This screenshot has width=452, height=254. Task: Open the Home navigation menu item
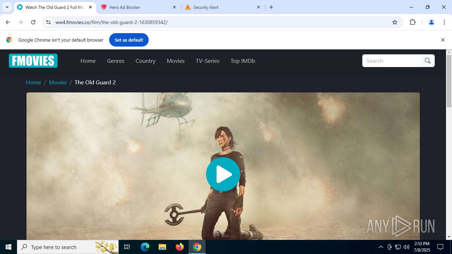[x=88, y=61]
